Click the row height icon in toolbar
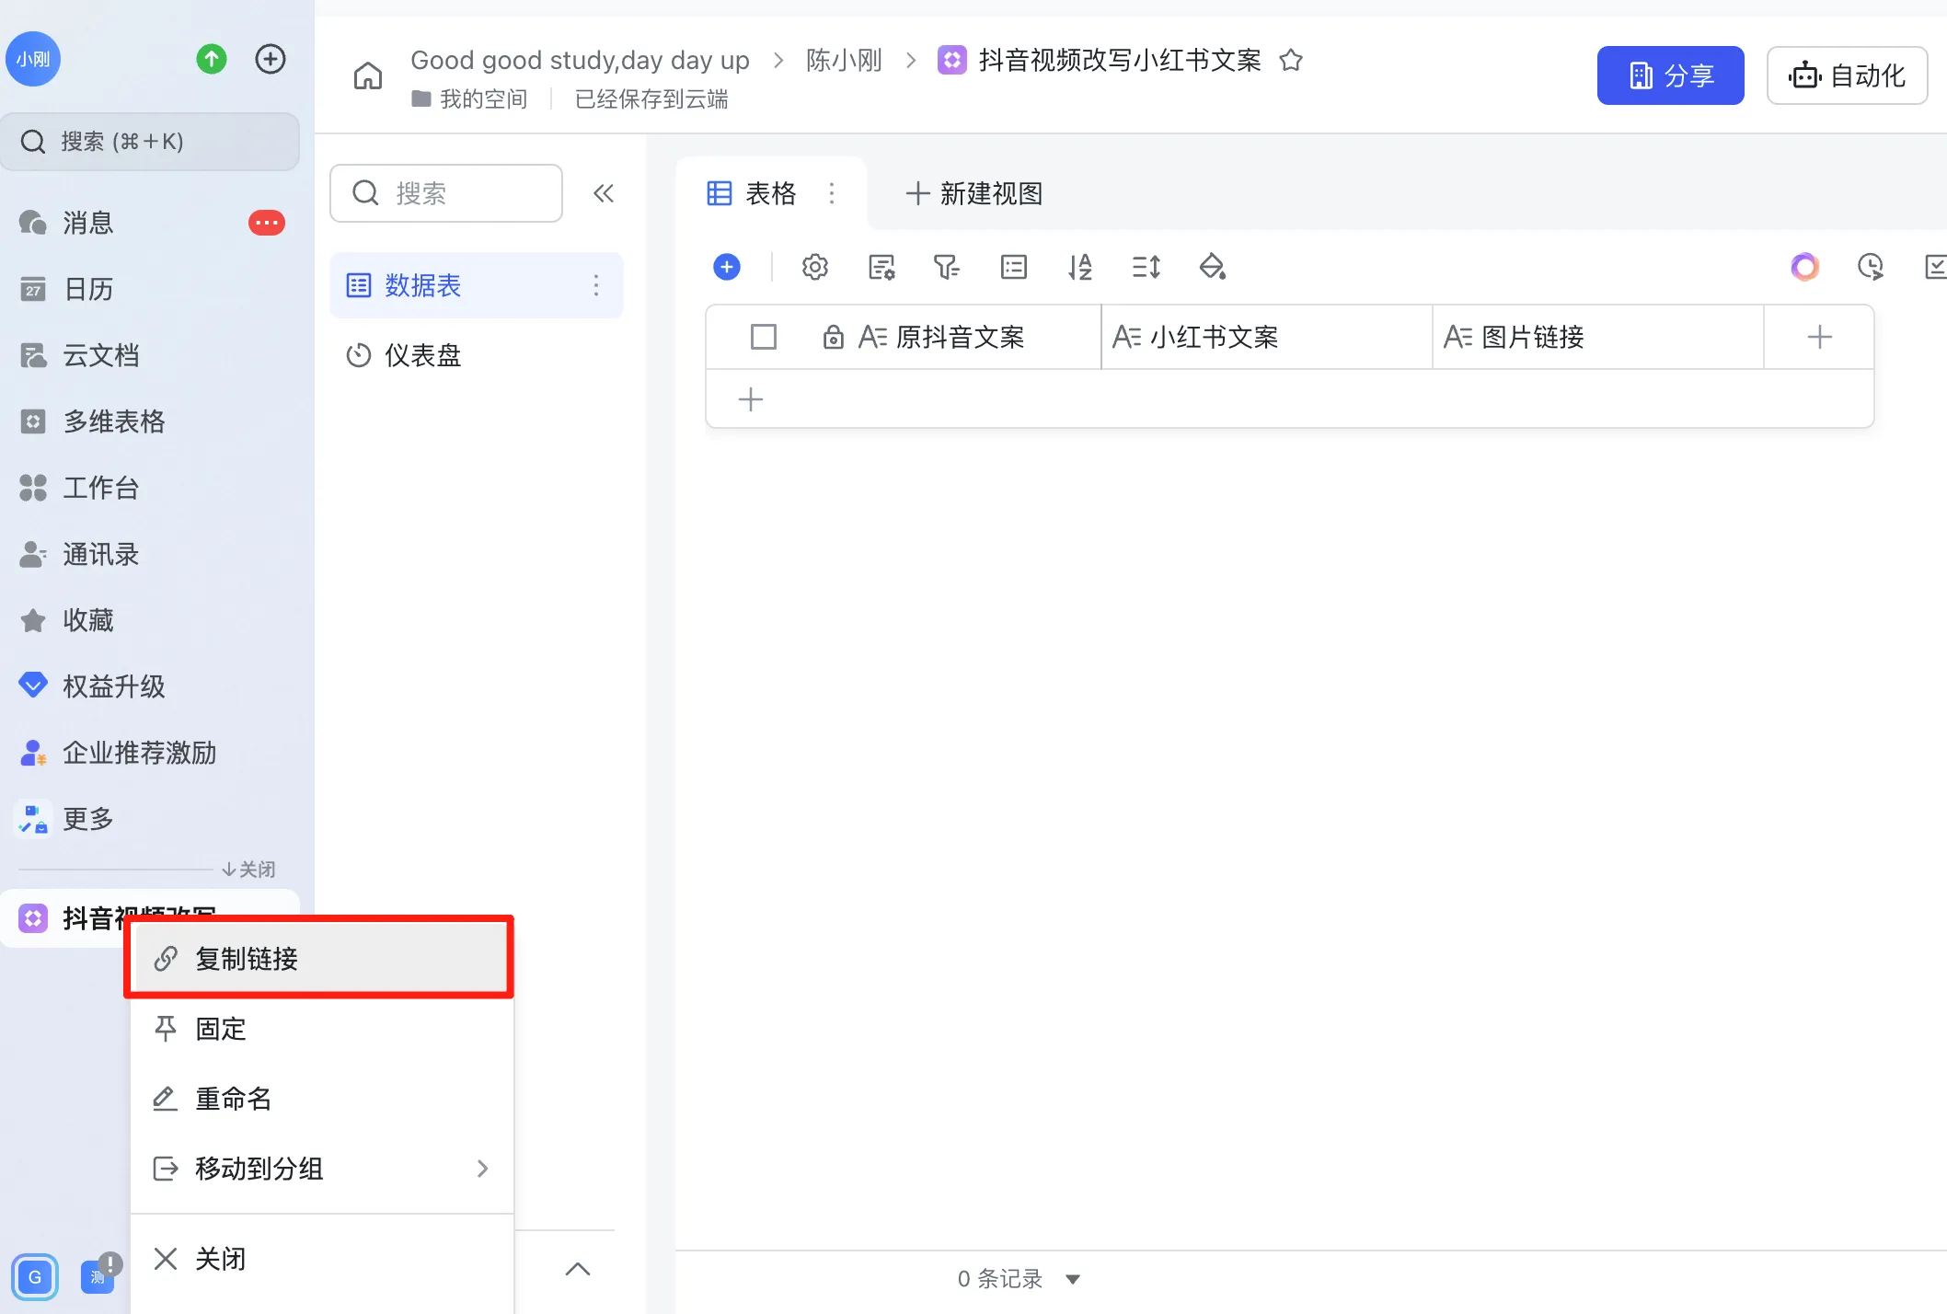The width and height of the screenshot is (1947, 1314). [x=1146, y=267]
